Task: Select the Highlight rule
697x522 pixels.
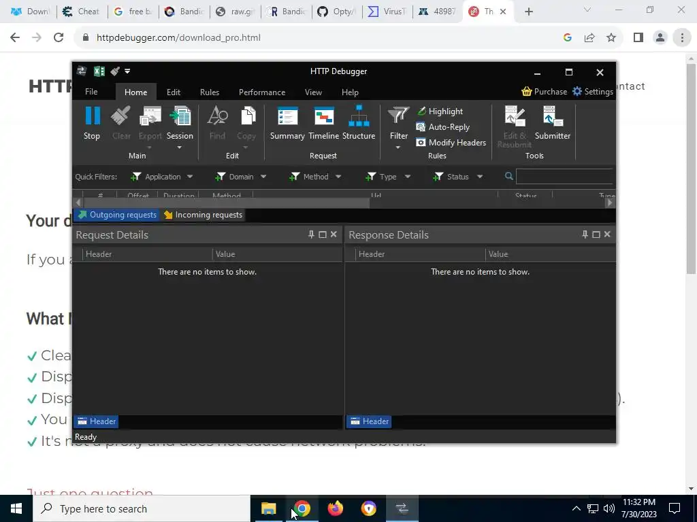Action: pyautogui.click(x=440, y=111)
